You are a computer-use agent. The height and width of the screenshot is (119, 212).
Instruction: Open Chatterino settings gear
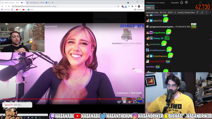[x=186, y=2]
